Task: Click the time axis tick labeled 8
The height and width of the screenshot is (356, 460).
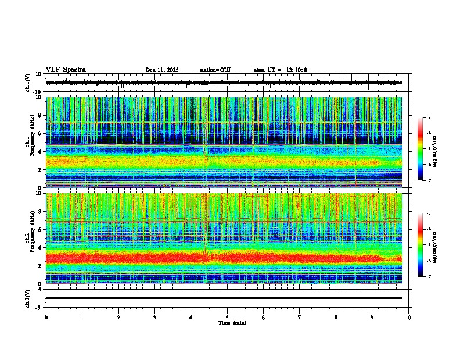Action: [336, 318]
